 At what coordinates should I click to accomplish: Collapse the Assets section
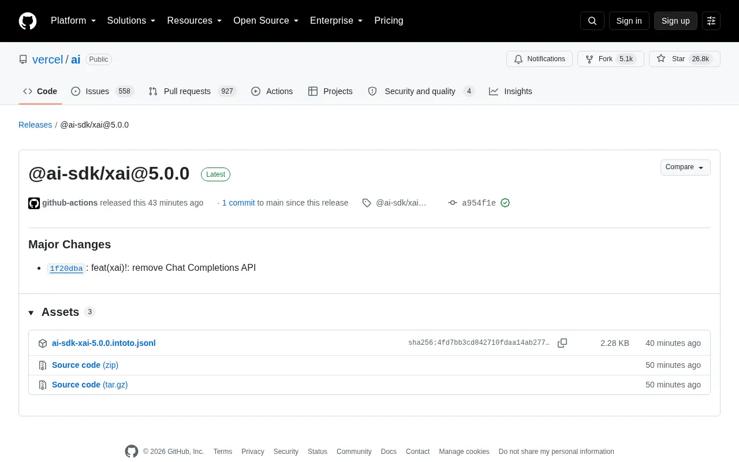(x=31, y=312)
